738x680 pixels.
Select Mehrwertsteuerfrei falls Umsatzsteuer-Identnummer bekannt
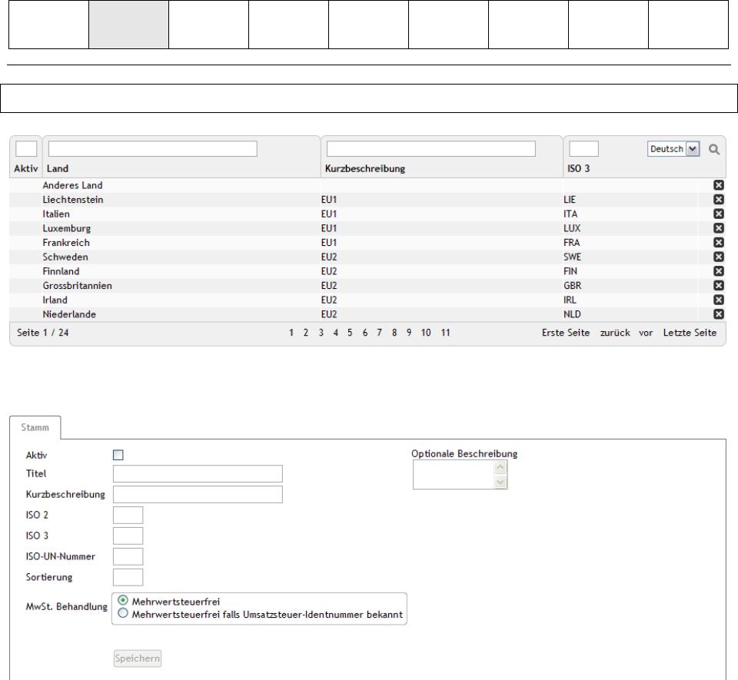tap(123, 613)
